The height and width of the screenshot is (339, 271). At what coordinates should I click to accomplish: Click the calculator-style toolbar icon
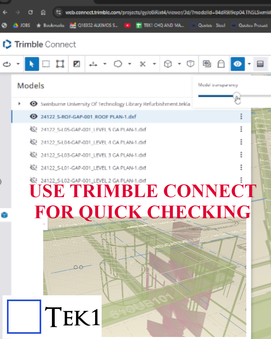tap(260, 64)
